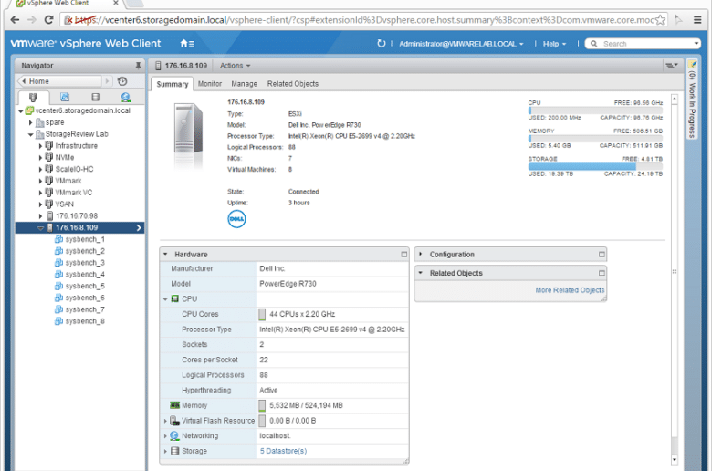Pin the Navigator panel
The height and width of the screenshot is (471, 712).
point(138,66)
